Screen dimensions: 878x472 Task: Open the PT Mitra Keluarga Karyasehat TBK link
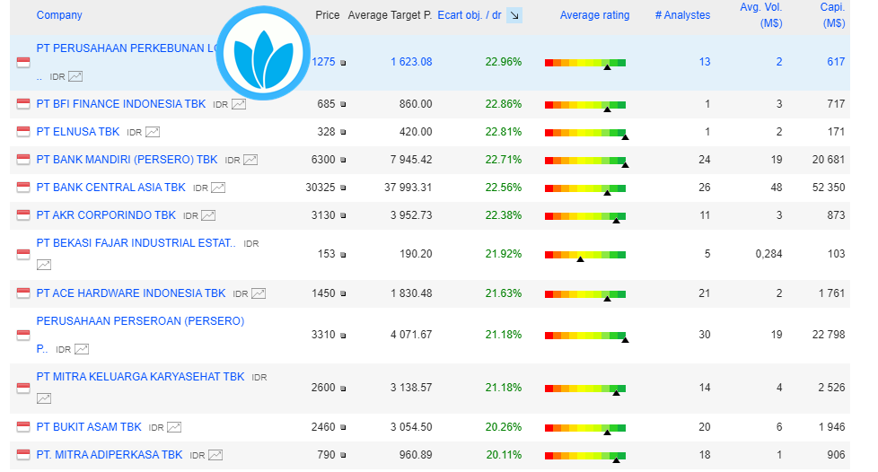click(x=140, y=377)
